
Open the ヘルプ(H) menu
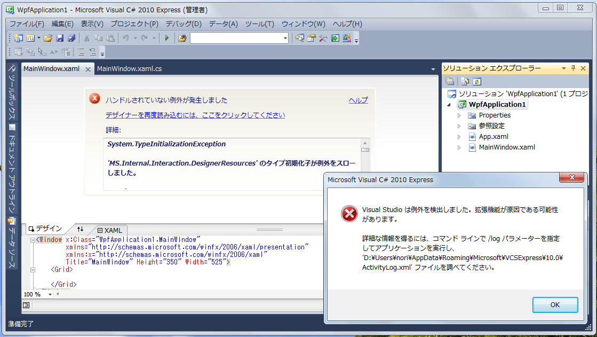[347, 24]
